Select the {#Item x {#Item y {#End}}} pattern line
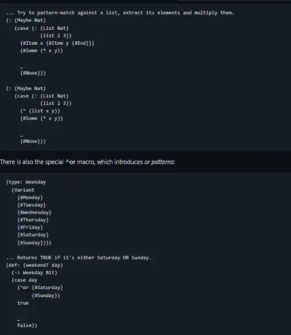This screenshot has height=335, width=291. coord(57,43)
